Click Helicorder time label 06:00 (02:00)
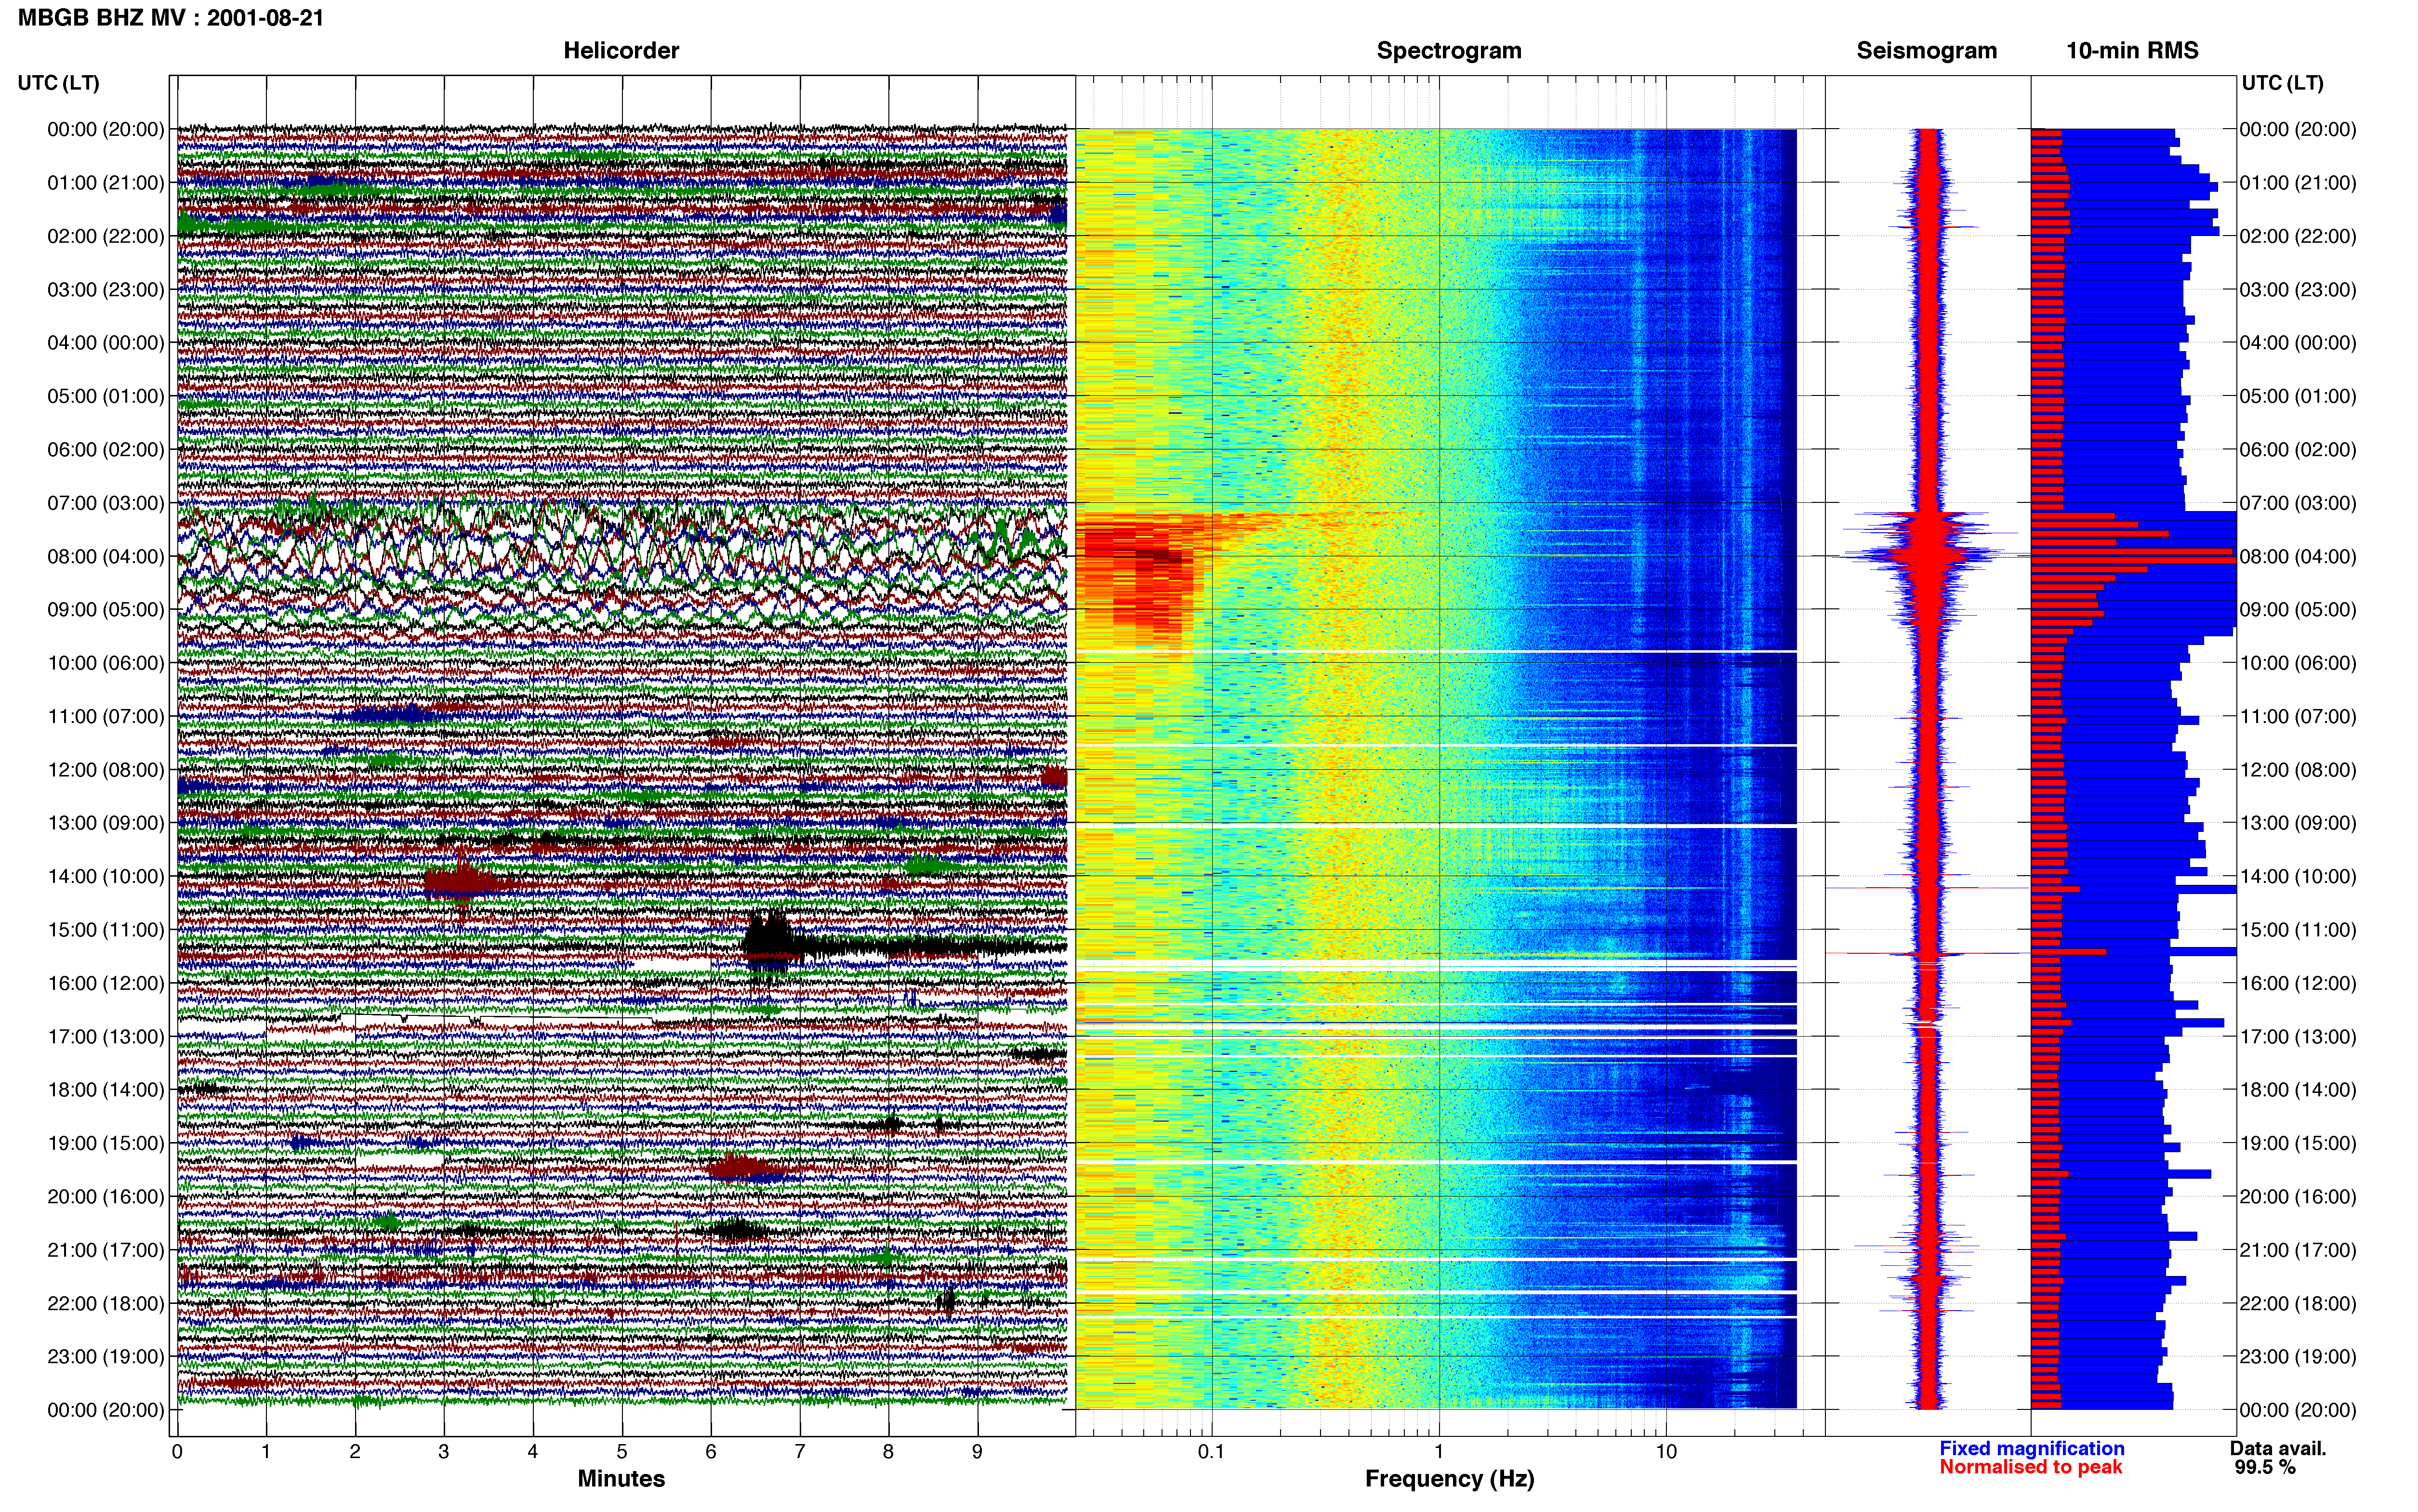Screen dimensions: 2418x1512 point(105,449)
